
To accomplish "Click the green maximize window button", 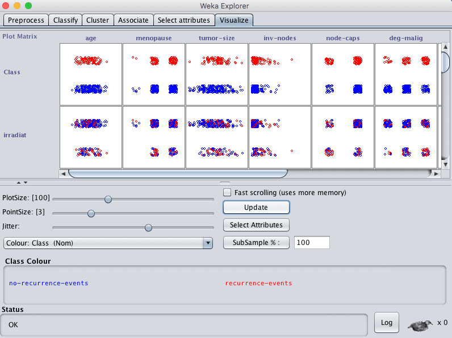I will click(28, 6).
